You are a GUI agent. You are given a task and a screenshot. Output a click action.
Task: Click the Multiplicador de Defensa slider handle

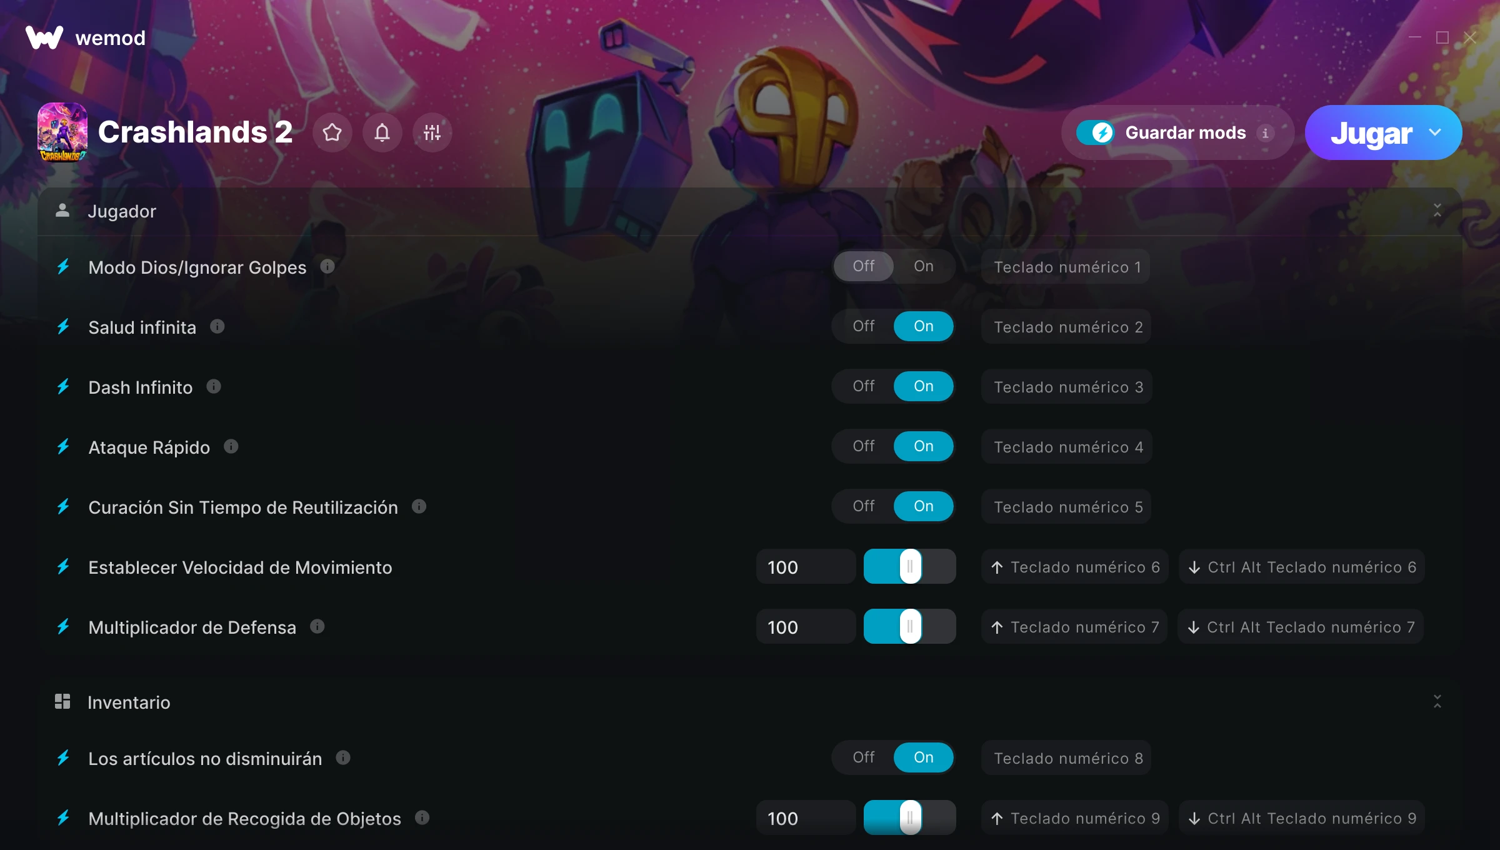(911, 627)
